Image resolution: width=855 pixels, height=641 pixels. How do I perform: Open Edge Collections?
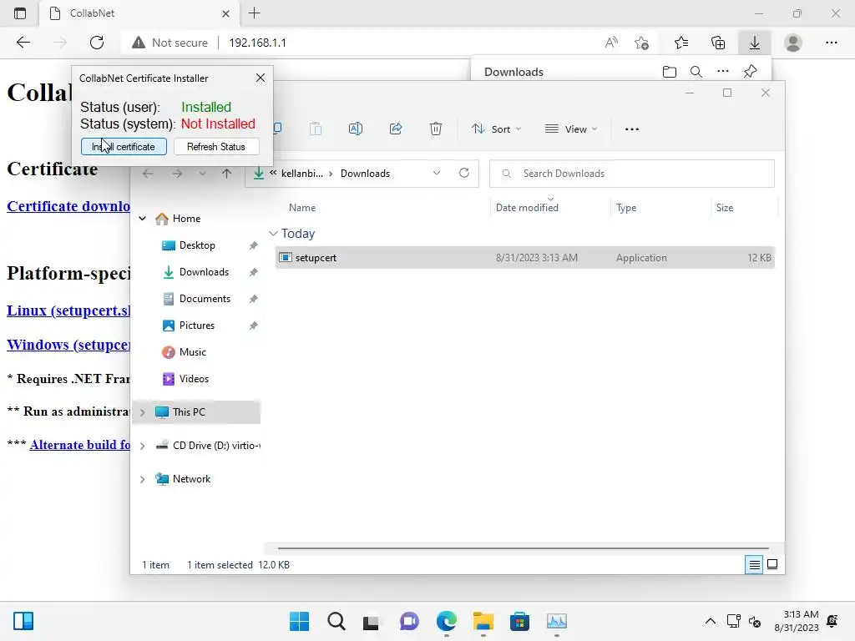pos(718,43)
